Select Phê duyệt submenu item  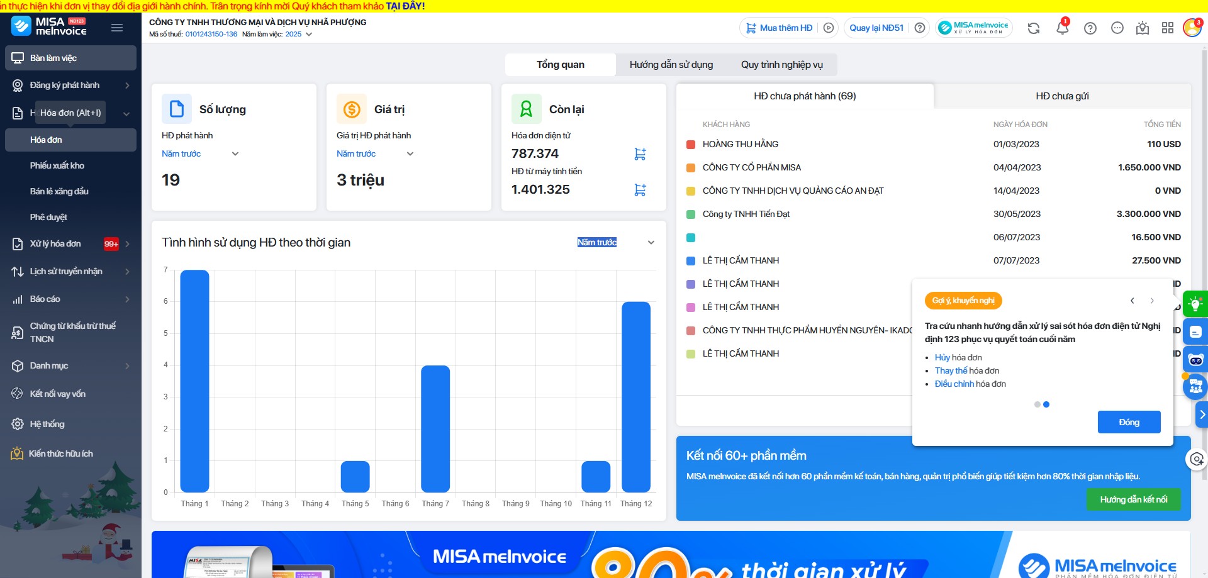point(70,217)
